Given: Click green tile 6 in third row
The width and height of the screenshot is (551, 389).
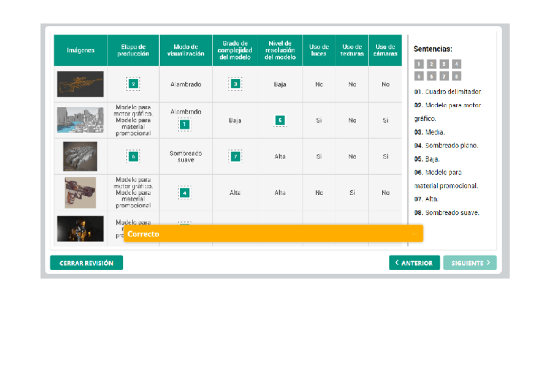Looking at the screenshot, I should pos(133,157).
